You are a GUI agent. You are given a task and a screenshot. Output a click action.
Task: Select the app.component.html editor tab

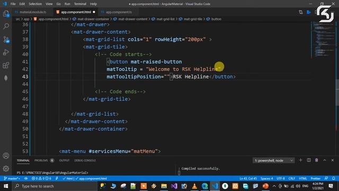tap(76, 12)
